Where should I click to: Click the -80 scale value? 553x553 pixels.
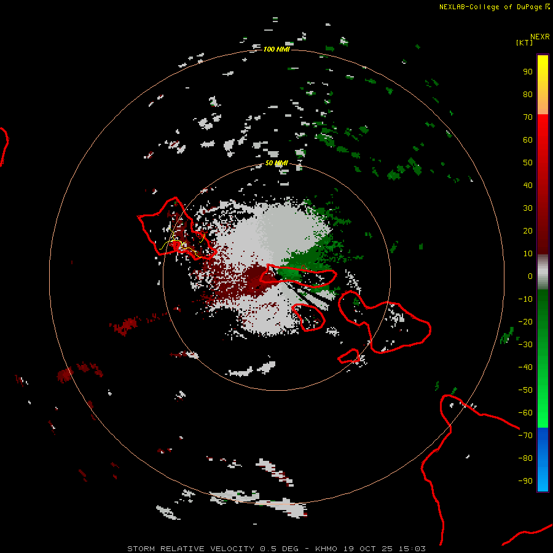point(525,458)
